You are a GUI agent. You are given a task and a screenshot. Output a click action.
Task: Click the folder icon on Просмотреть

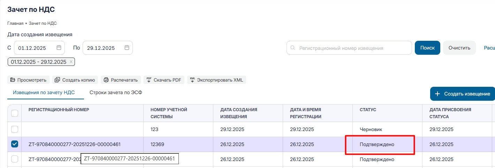click(x=13, y=80)
